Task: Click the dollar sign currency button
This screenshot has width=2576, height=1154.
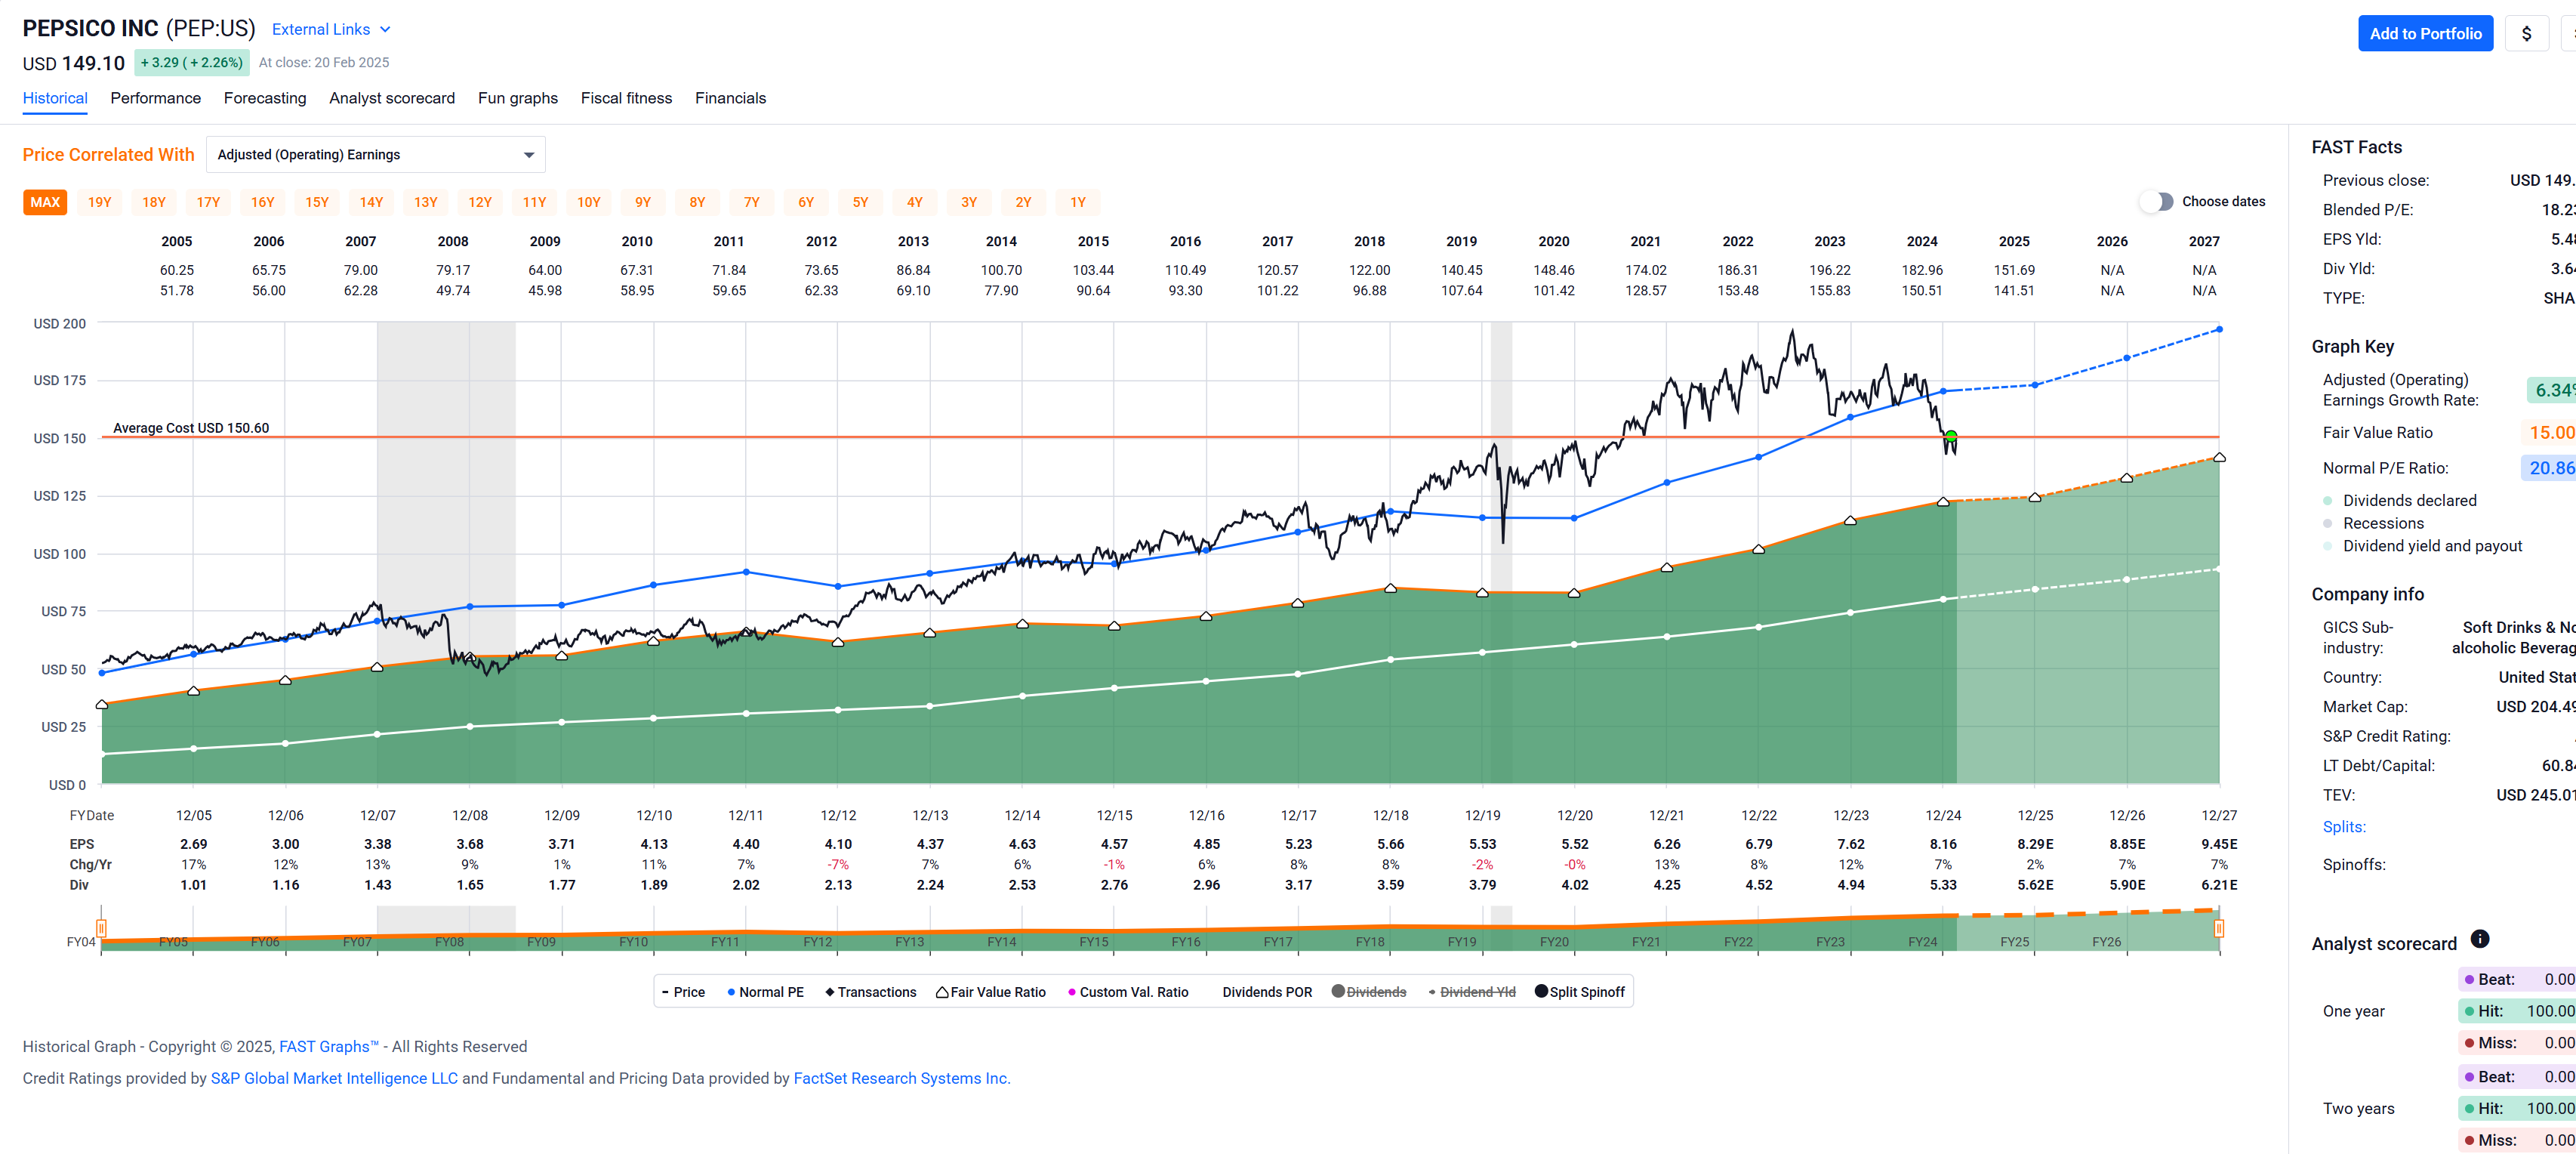Action: pos(2526,34)
